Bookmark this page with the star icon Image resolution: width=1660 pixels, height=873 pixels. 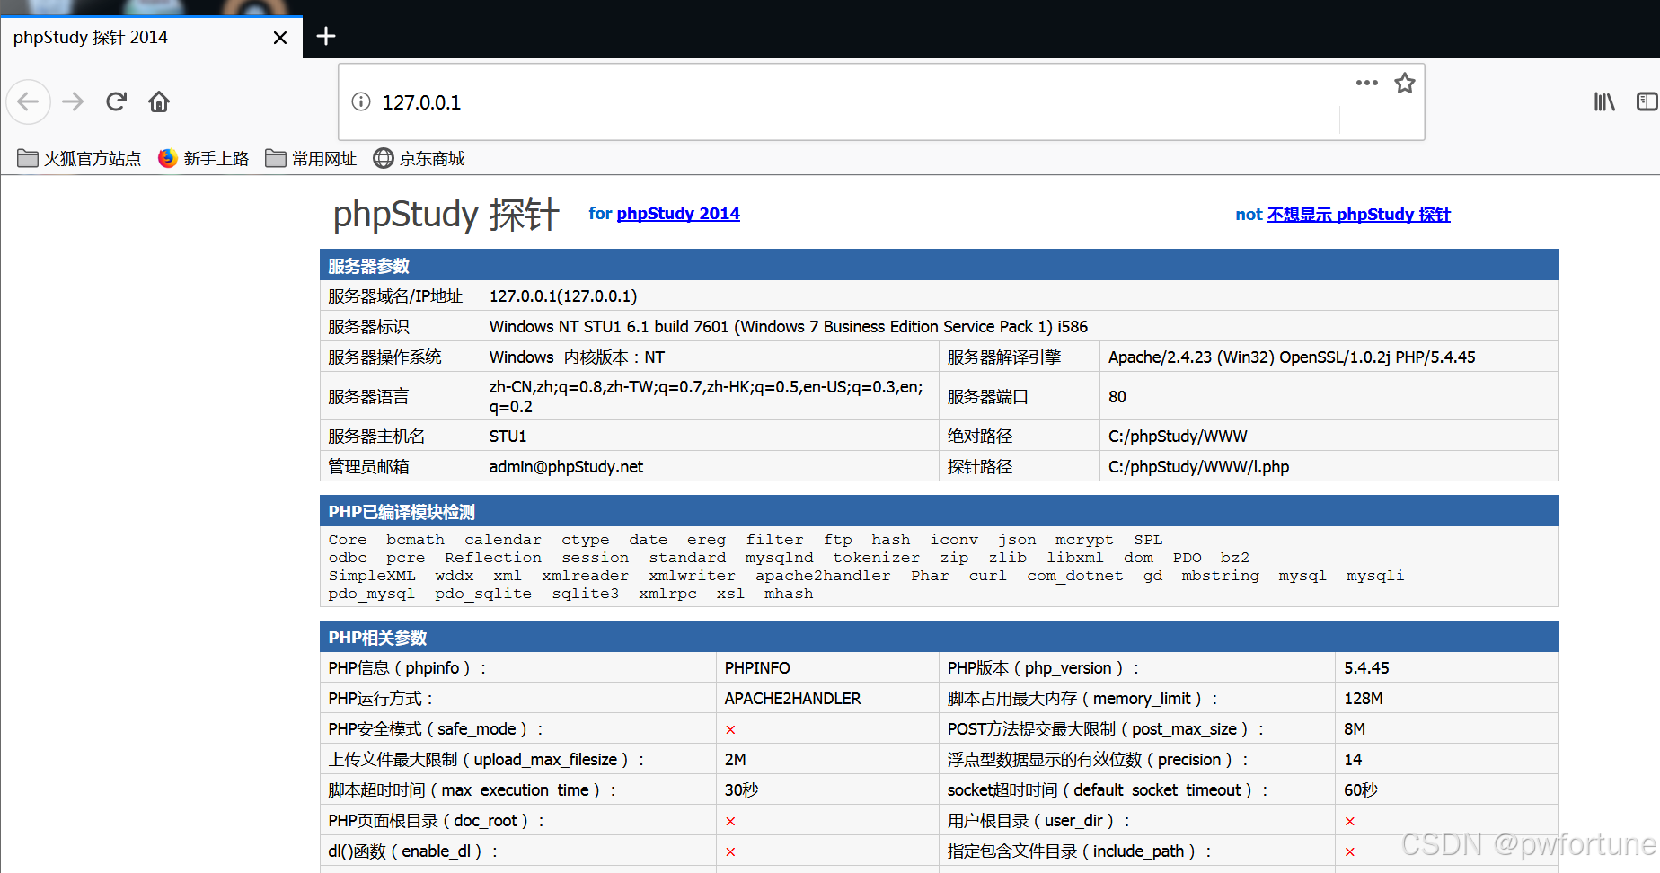point(1405,83)
